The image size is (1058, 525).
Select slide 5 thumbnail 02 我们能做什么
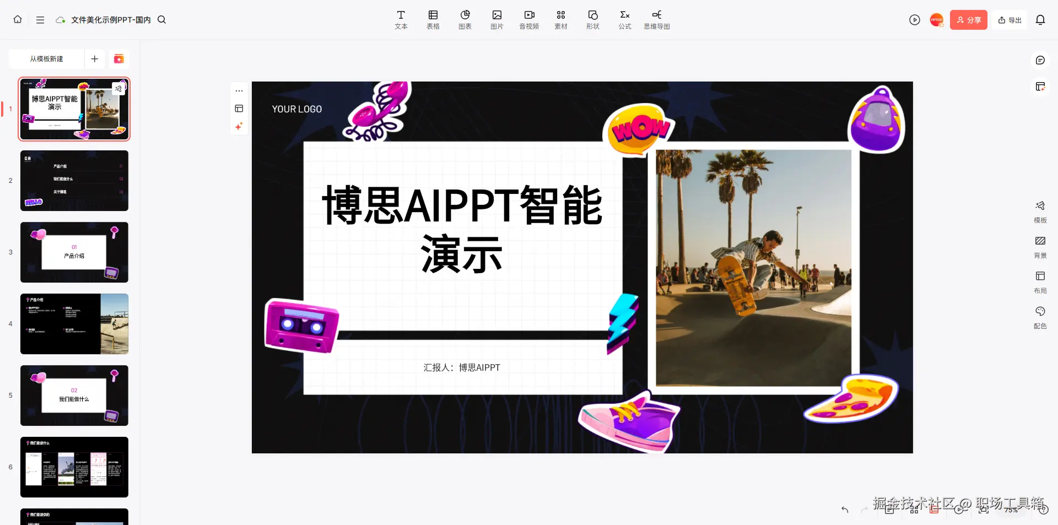74,396
